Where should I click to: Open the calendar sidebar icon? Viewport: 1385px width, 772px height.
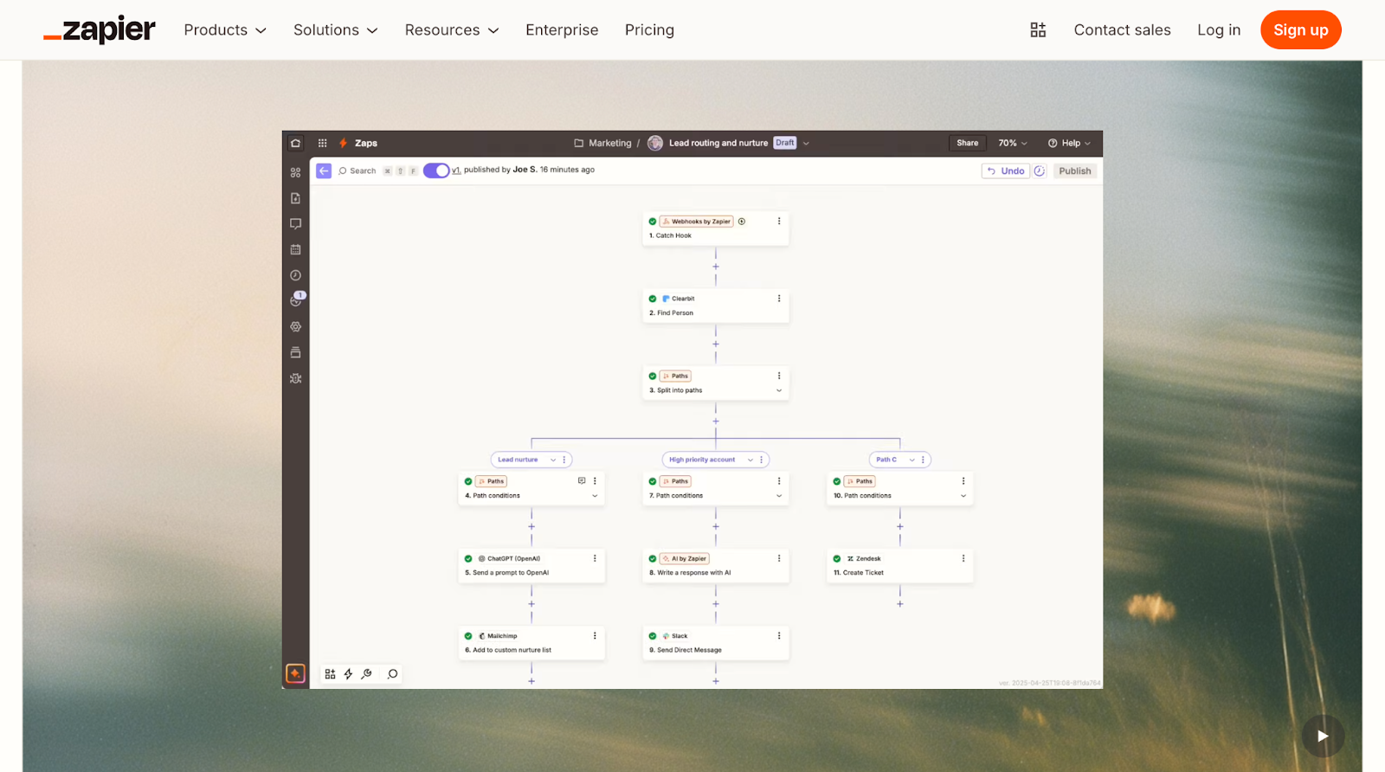coord(295,249)
